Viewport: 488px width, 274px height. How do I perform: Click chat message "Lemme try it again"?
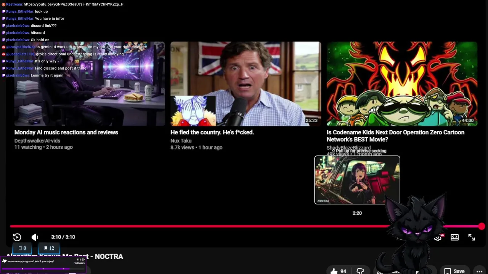click(47, 75)
